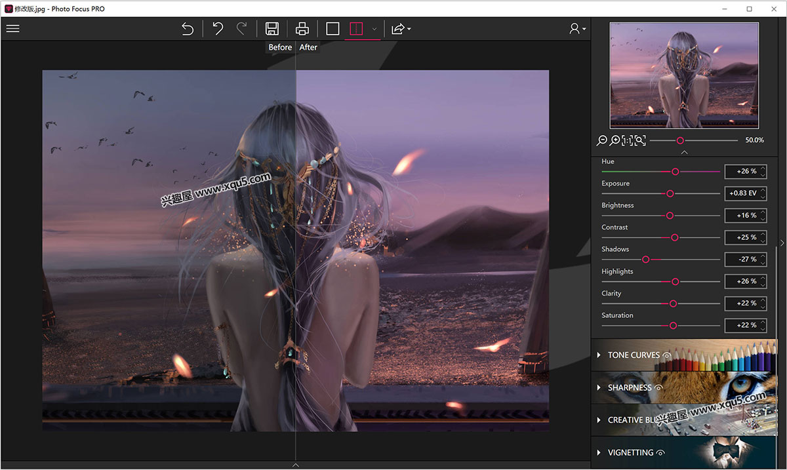Select the split before/after view icon

coord(355,29)
